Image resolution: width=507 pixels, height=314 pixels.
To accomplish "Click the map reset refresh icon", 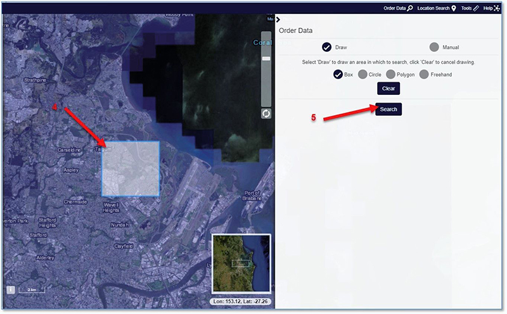I will pyautogui.click(x=267, y=113).
